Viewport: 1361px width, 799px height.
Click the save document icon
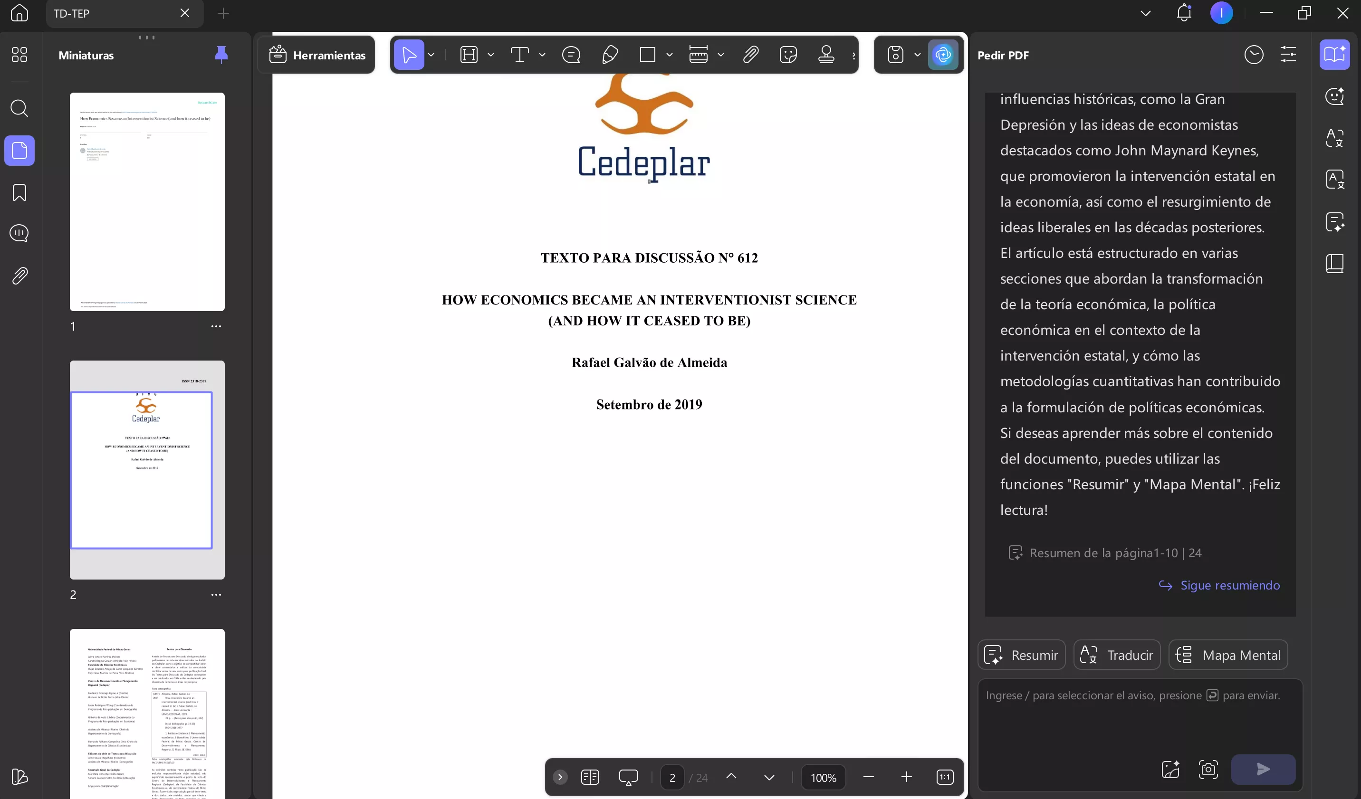895,55
